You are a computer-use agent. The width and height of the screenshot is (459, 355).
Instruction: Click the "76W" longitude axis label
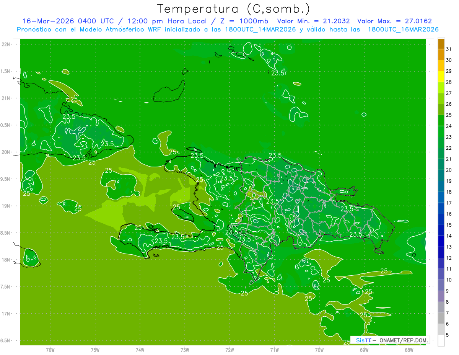coord(50,350)
